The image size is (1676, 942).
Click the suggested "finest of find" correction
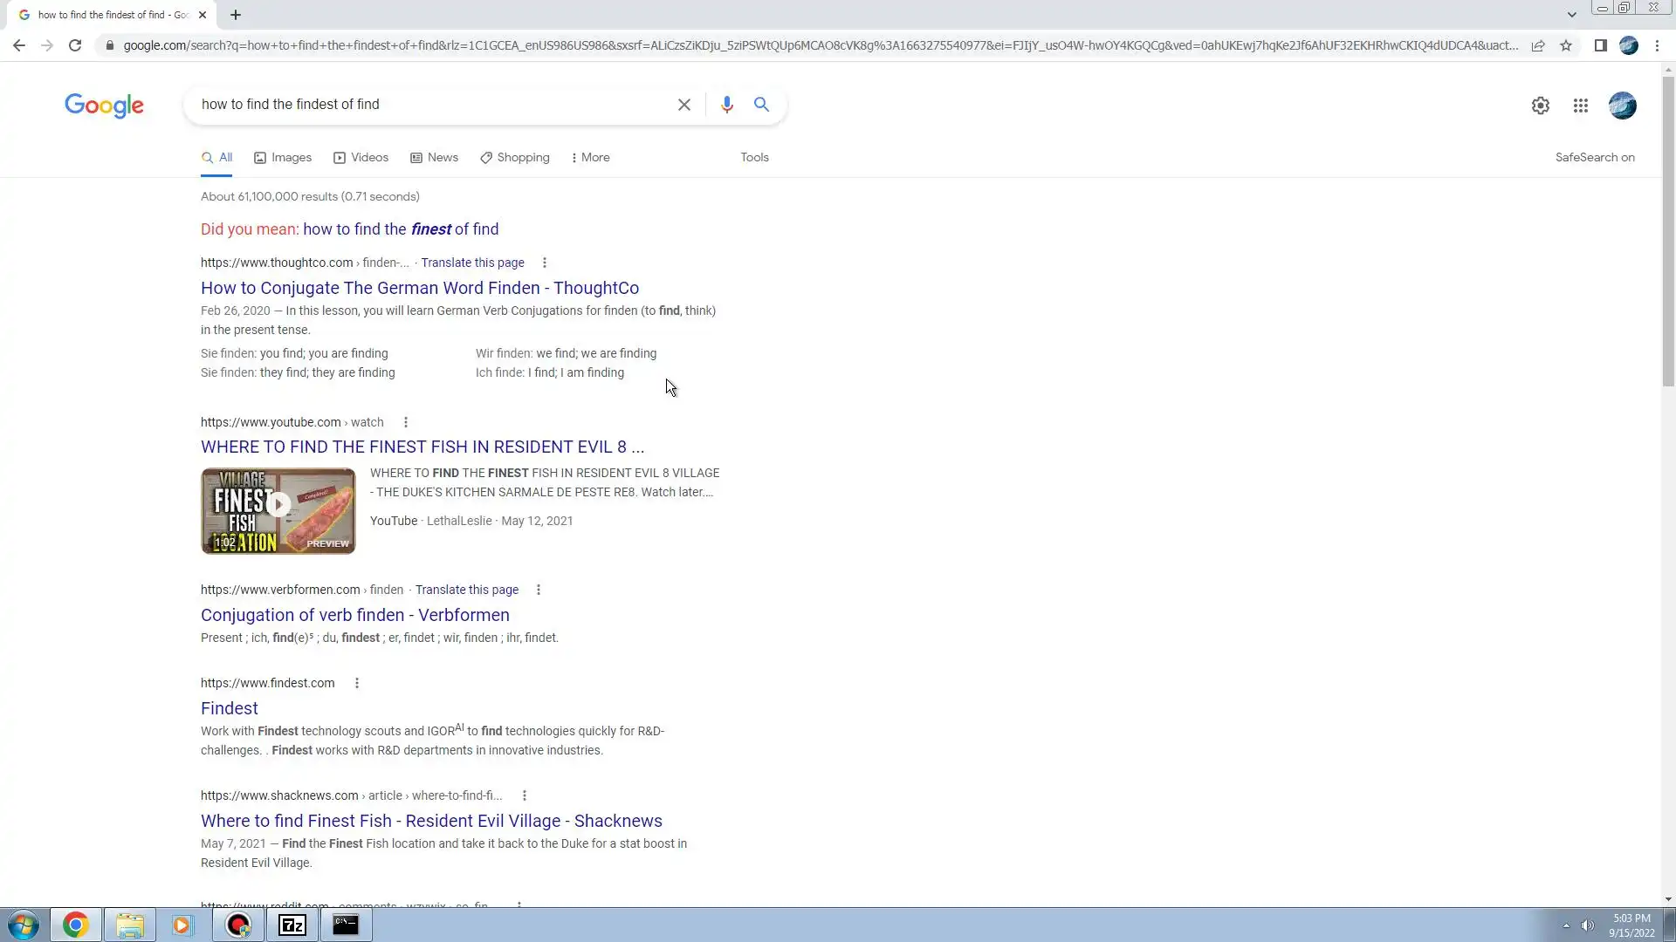pos(401,229)
